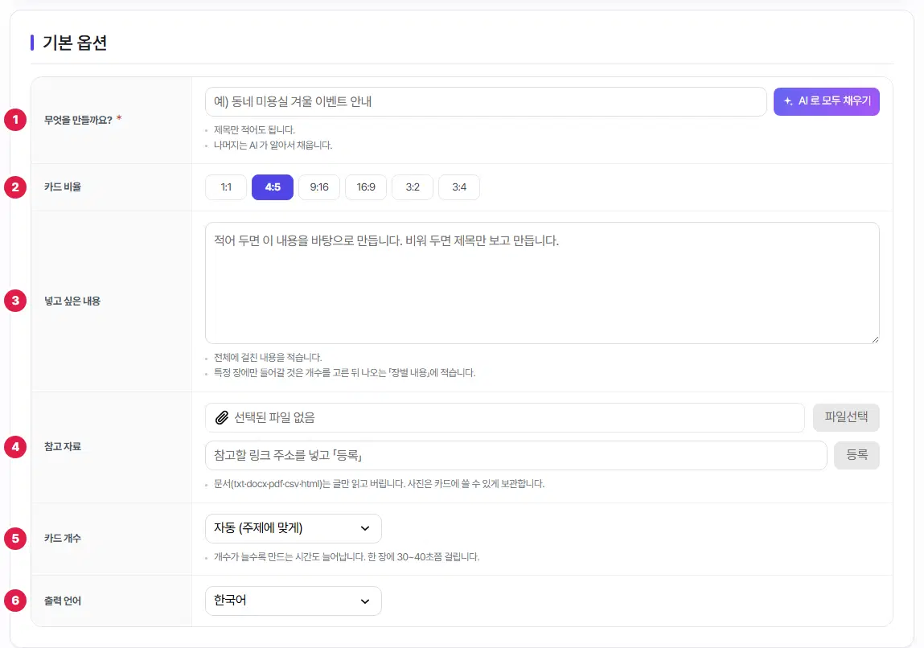Click the hint about '한 장에 30~40초쯤'
The height and width of the screenshot is (648, 924).
point(347,556)
